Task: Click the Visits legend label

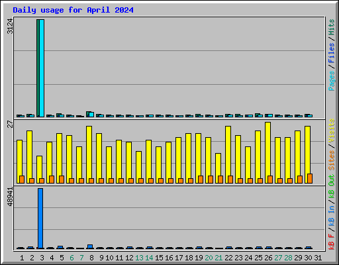Action: coord(332,131)
